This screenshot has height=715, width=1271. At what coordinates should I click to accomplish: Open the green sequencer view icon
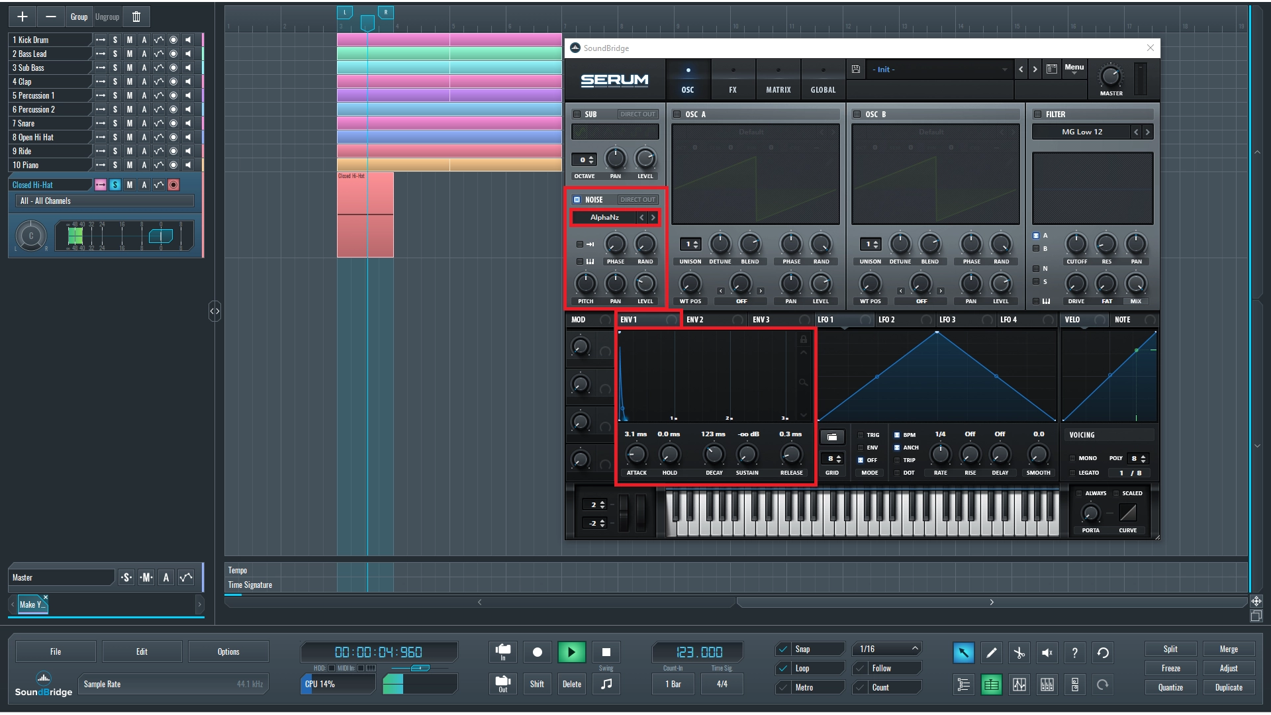pyautogui.click(x=992, y=685)
